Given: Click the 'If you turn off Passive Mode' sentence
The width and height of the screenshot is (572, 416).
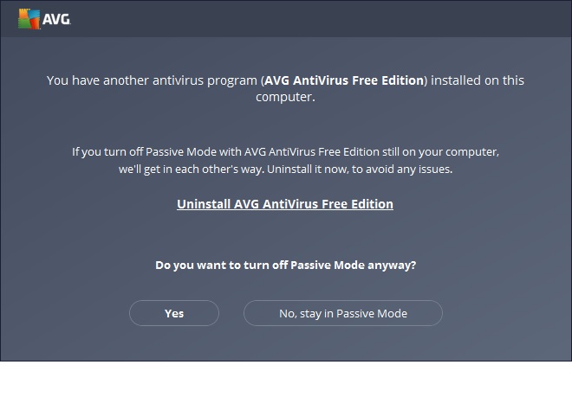Looking at the screenshot, I should pos(285,151).
